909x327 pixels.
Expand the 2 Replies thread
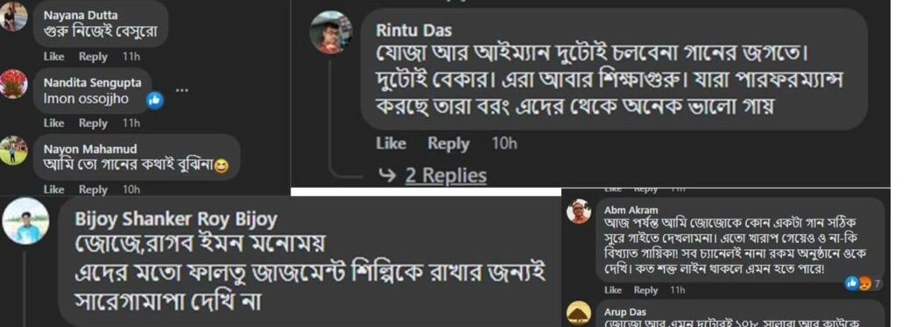click(445, 176)
